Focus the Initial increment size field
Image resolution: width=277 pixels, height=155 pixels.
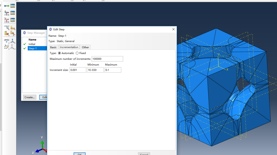[x=78, y=70]
